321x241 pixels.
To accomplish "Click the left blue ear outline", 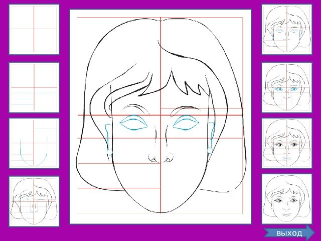I will pos(108,136).
